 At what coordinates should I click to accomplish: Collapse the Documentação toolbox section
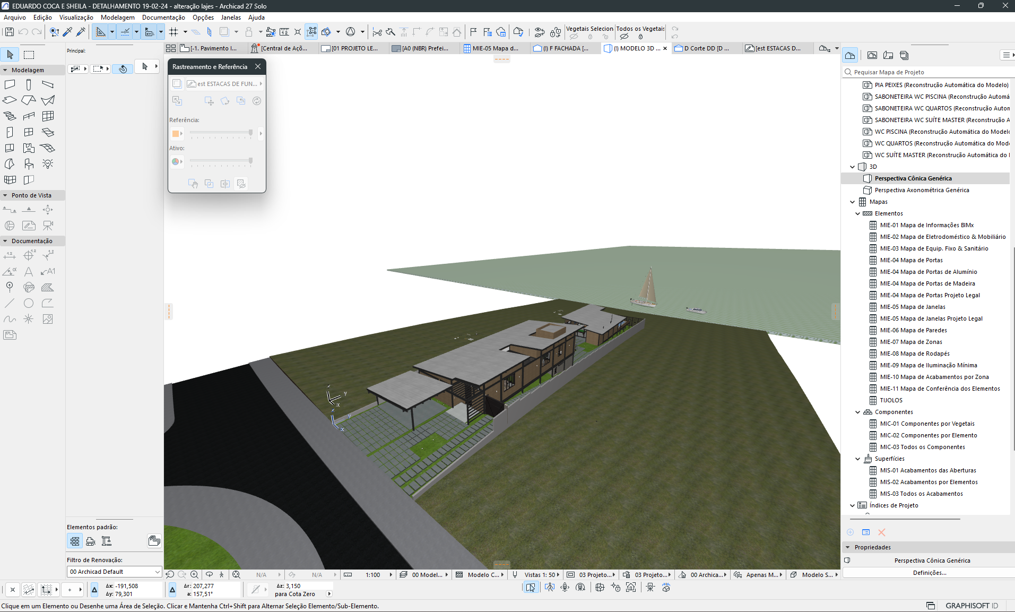point(5,241)
